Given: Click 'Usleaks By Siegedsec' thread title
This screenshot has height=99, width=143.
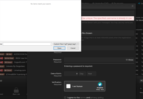Looking at the screenshot, I should pyautogui.click(x=16, y=66).
